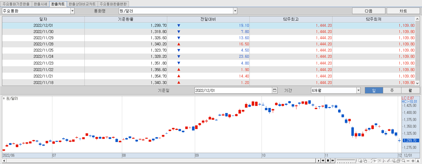The image size is (422, 164).
Task: Switch to the 환율시세 tab
Action: point(40,4)
